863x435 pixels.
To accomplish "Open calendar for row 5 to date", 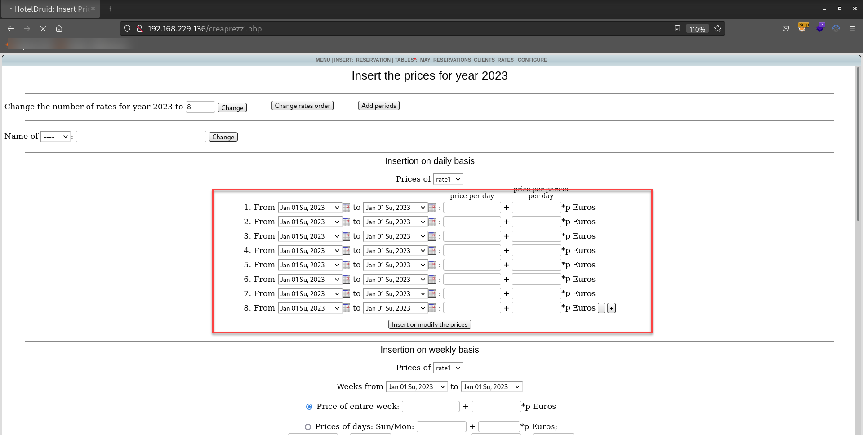I will 432,265.
